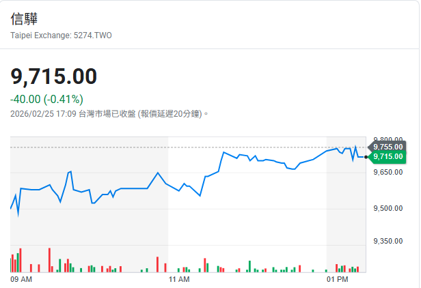Click the green 9,715.00 current price tag
The height and width of the screenshot is (288, 421).
(388, 157)
